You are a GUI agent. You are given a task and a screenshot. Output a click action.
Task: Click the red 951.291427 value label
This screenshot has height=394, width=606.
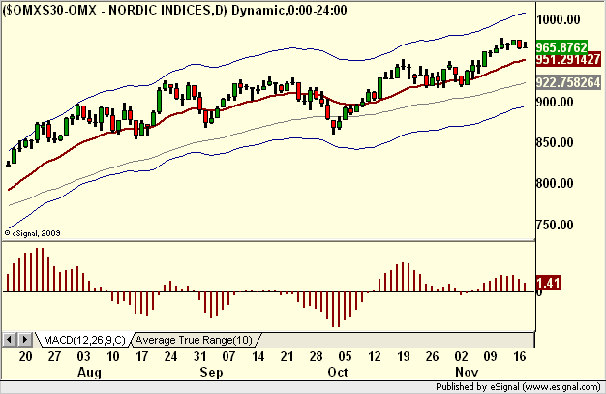tap(568, 59)
